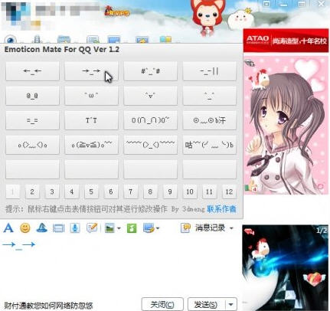Viewport: 330px width, 311px height.
Task: Click the anime girl QQ show image
Action: [x=286, y=125]
